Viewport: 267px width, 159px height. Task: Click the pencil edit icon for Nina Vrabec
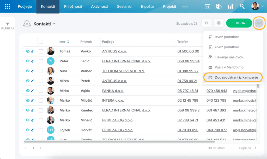click(x=32, y=71)
